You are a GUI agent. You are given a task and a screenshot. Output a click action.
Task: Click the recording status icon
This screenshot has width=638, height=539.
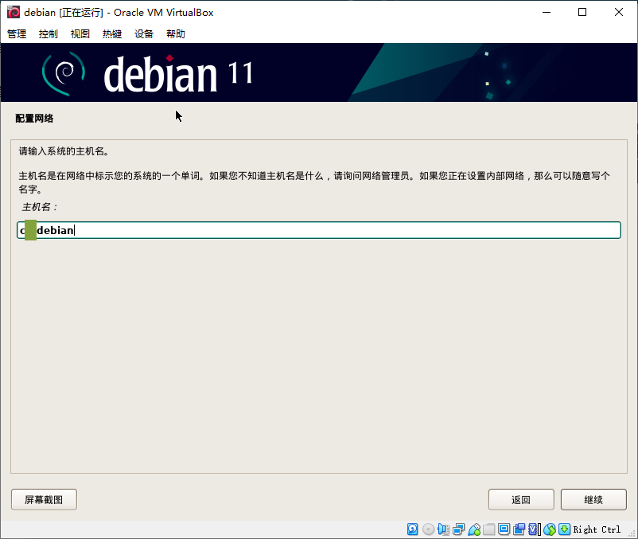[x=519, y=529]
